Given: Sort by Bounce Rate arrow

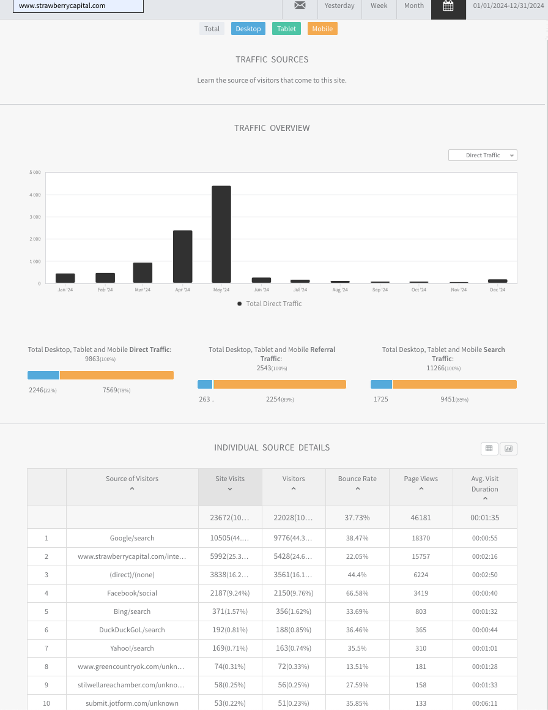Looking at the screenshot, I should pos(358,488).
